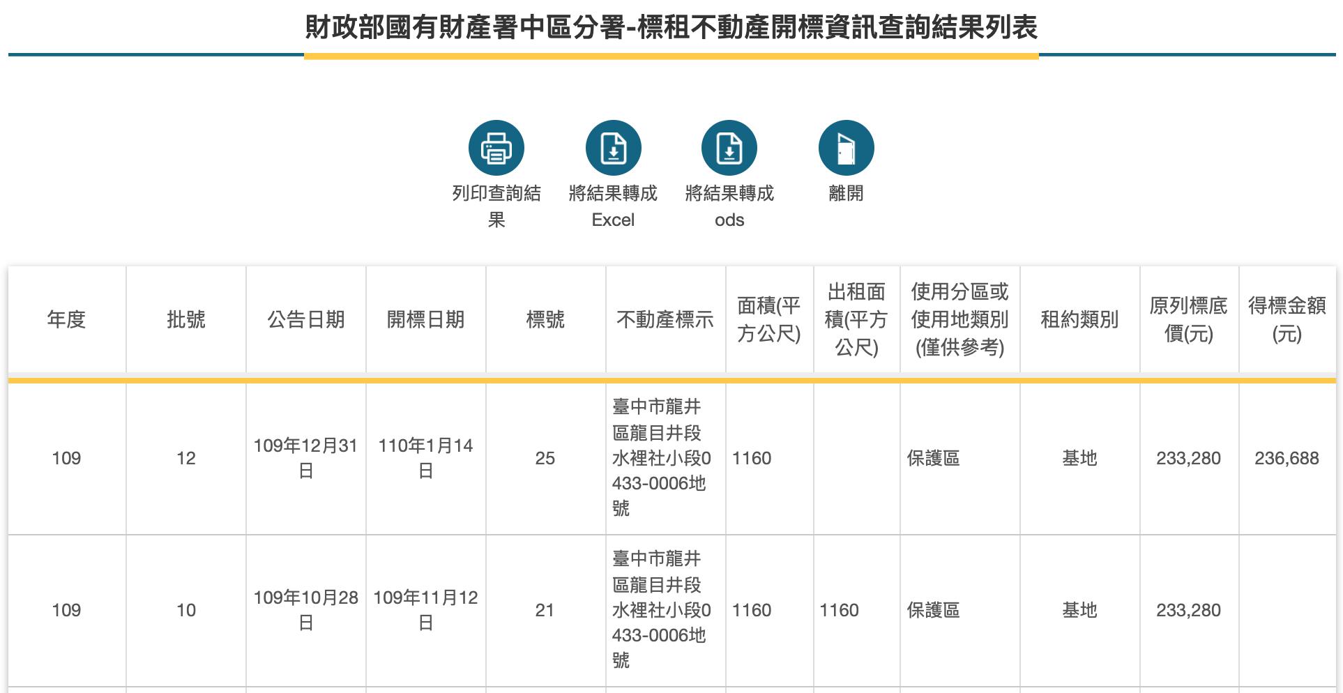1343x693 pixels.
Task: Click batch number 10 cell
Action: coord(186,610)
